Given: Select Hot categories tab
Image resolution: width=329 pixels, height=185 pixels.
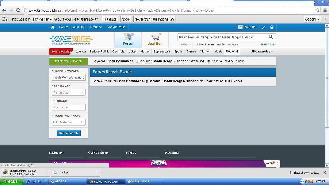Looking at the screenshot, I should click(x=61, y=51).
